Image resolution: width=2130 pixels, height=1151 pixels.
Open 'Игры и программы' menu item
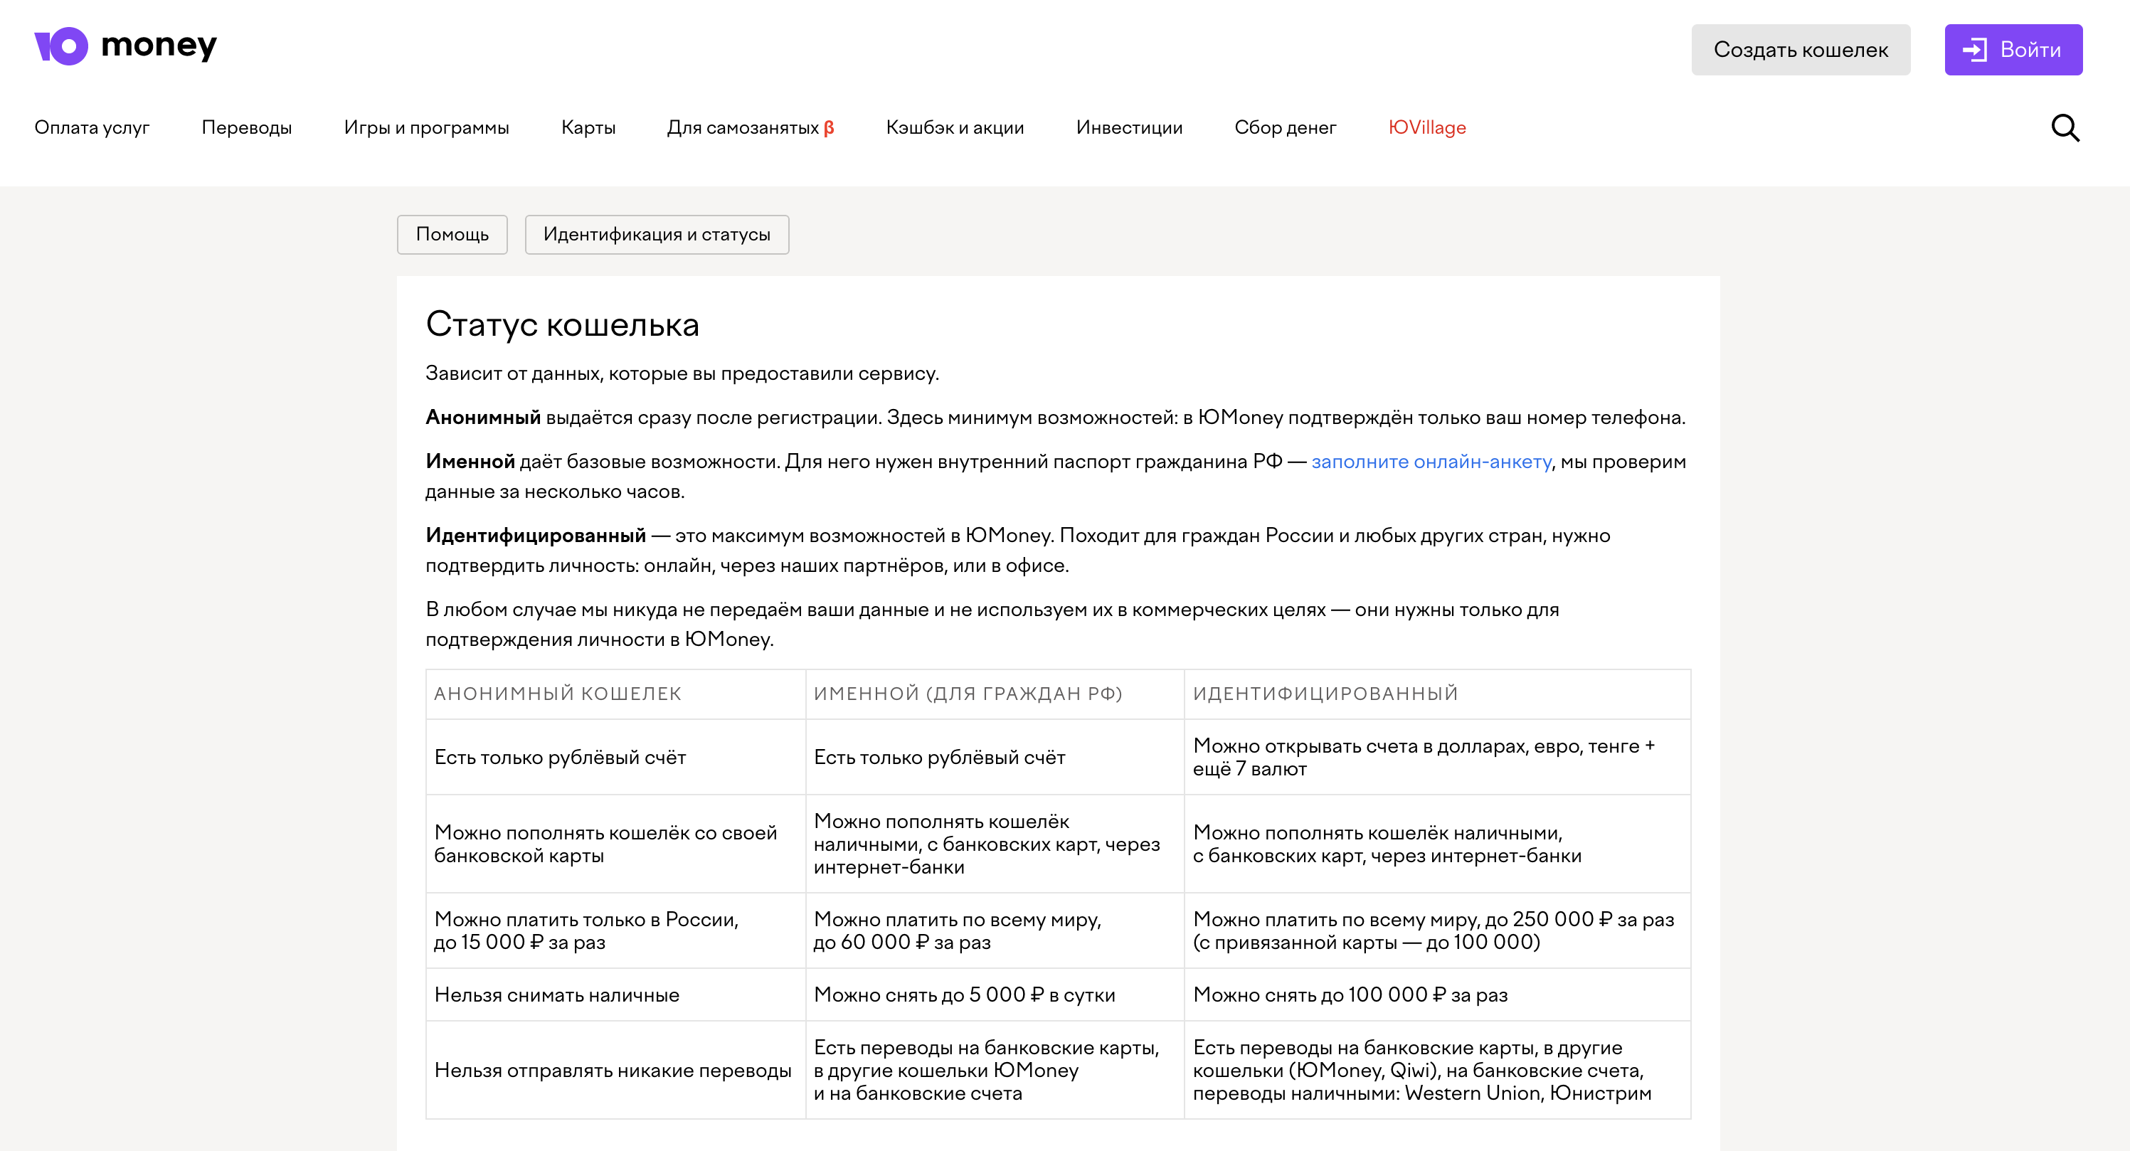(426, 127)
